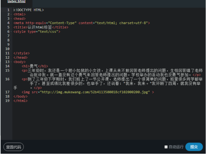Viewport: 206px width, 155px height.
Task: Click the closing </body> tag
Action: tap(21, 97)
